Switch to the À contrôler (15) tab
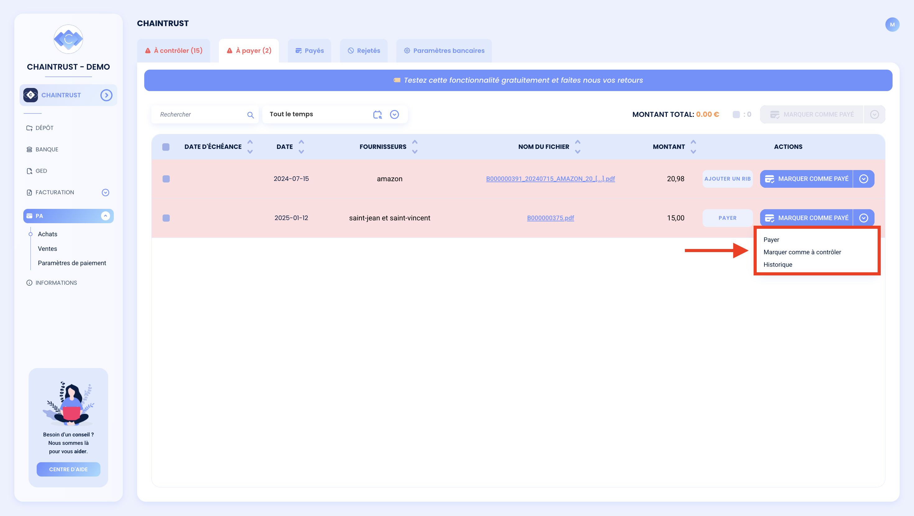The height and width of the screenshot is (516, 914). coord(173,51)
